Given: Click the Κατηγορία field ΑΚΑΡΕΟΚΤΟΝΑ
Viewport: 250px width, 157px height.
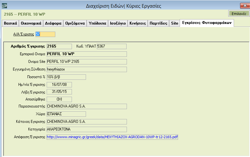Looking at the screenshot, I should pos(87,129).
